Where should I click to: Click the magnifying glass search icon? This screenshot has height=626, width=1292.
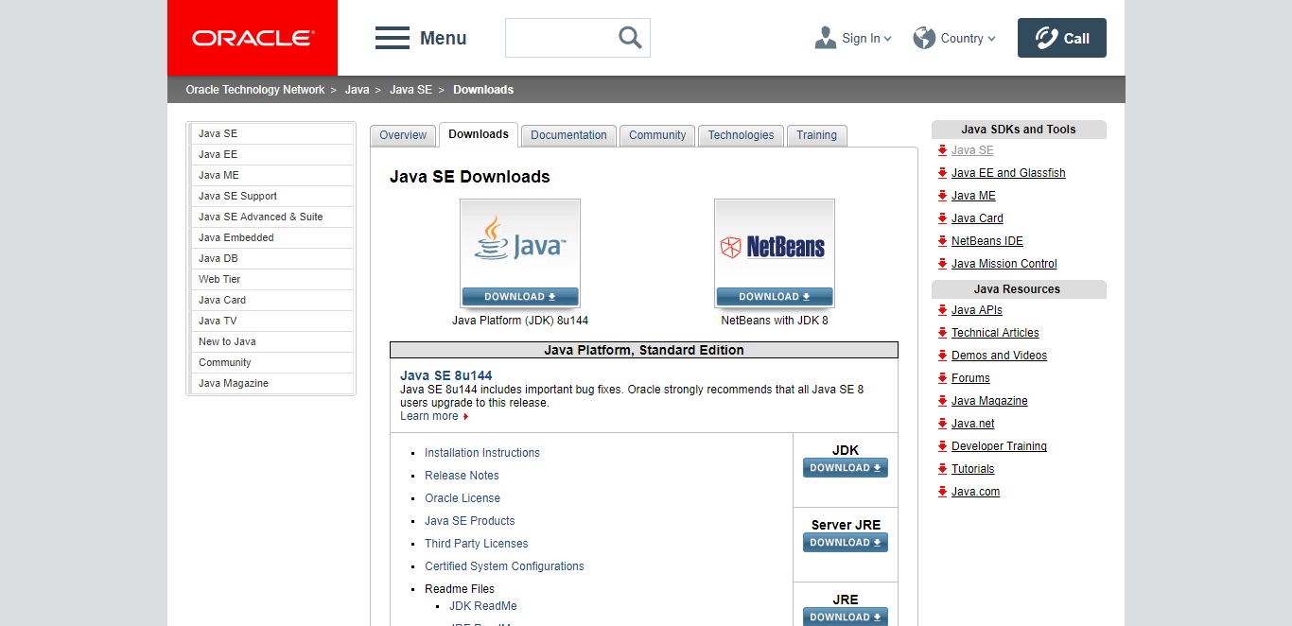[x=630, y=37]
